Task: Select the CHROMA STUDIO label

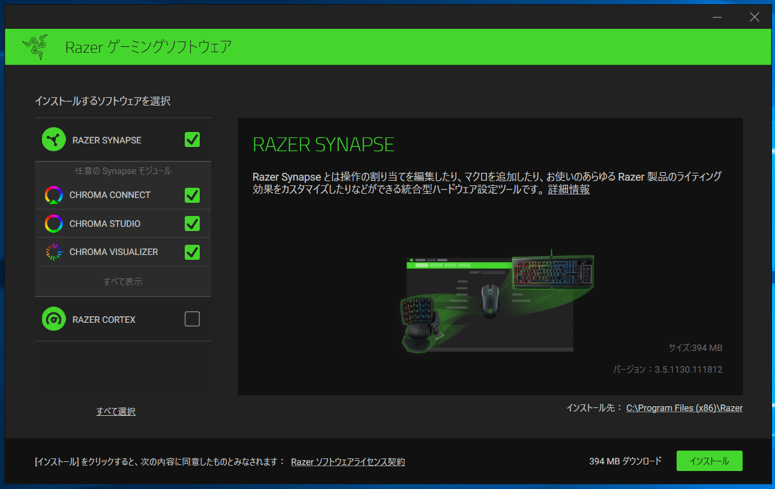Action: tap(105, 224)
